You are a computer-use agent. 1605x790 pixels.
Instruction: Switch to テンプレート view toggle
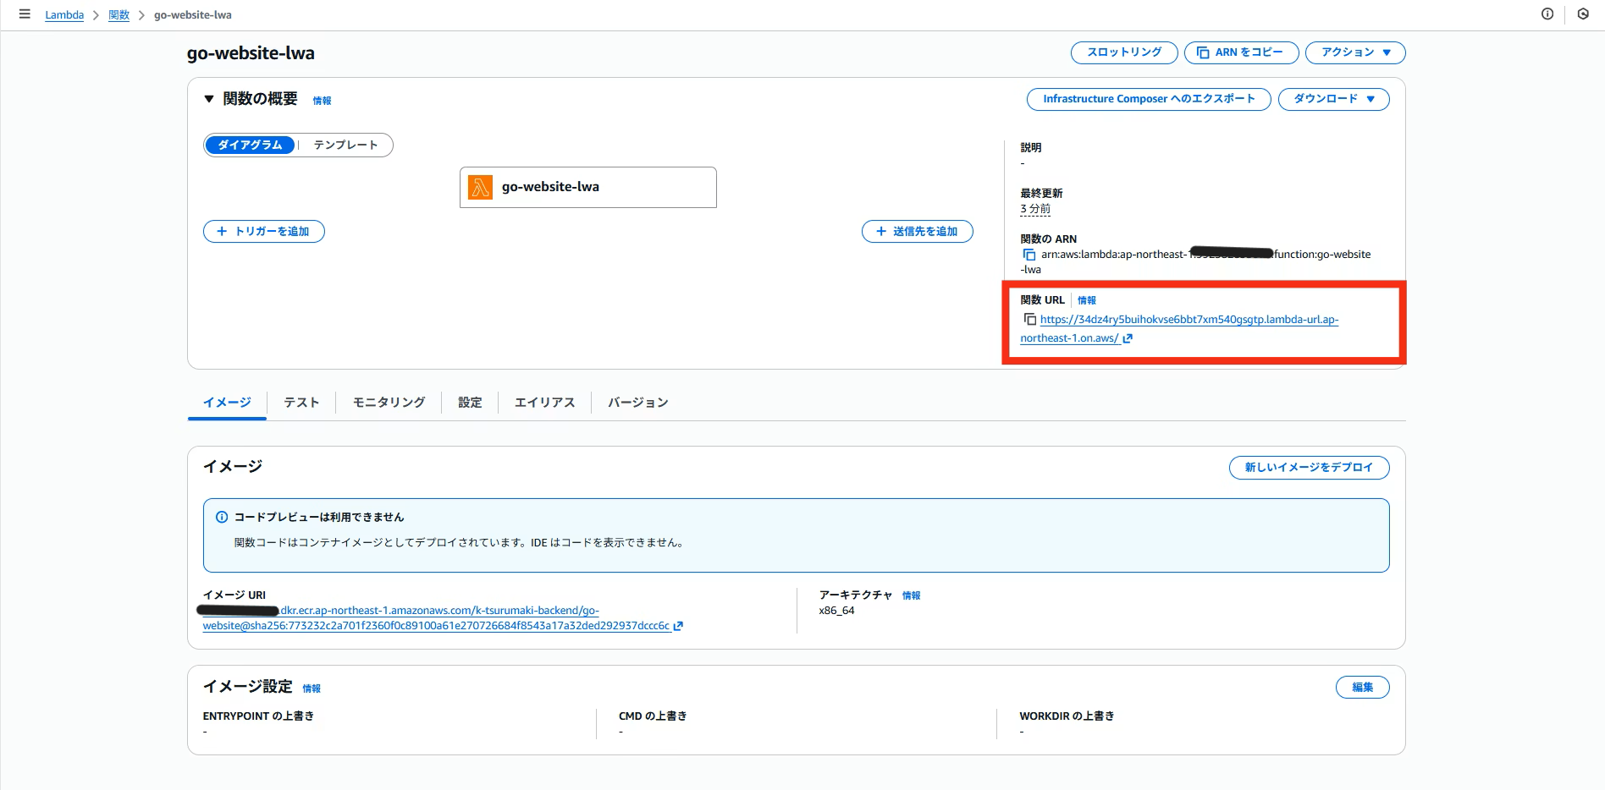click(x=345, y=145)
